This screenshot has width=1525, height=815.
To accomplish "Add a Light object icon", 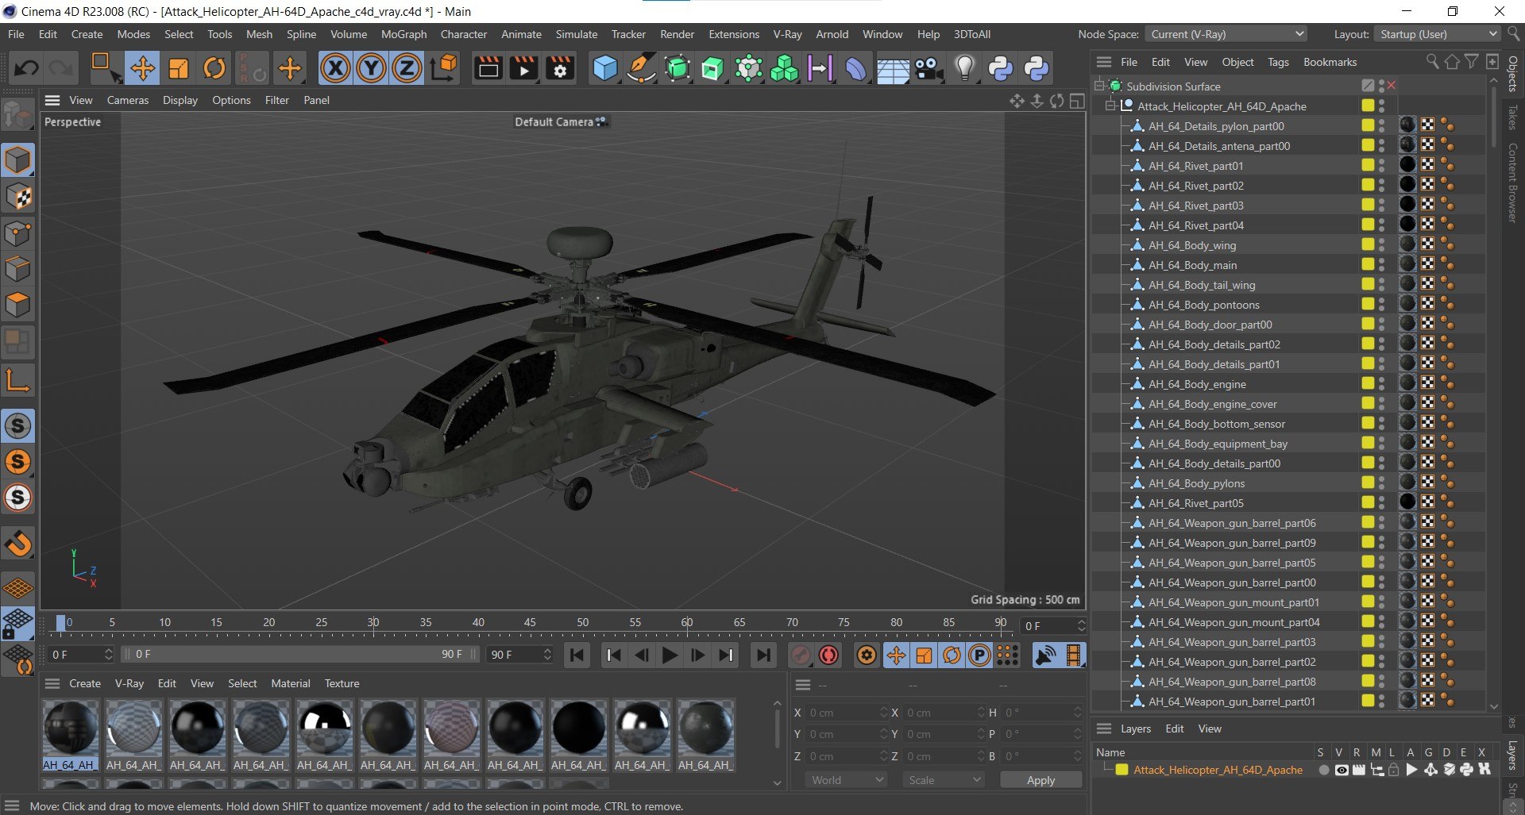I will [964, 68].
